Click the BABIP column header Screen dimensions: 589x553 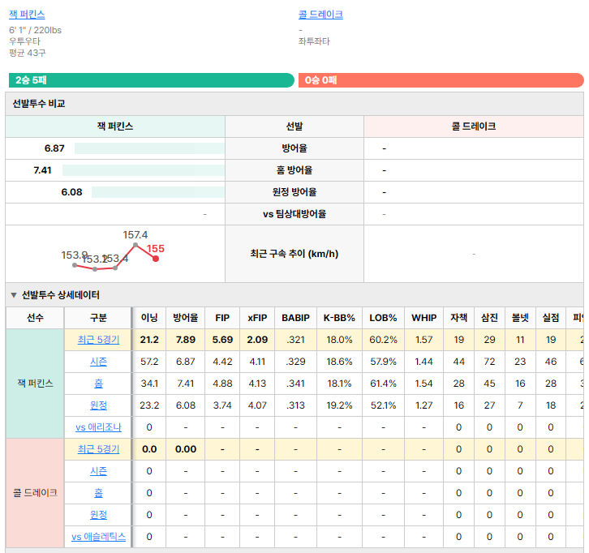295,318
